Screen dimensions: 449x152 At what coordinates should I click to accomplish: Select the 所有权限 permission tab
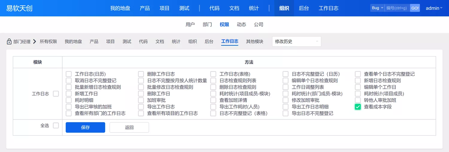coord(48,42)
